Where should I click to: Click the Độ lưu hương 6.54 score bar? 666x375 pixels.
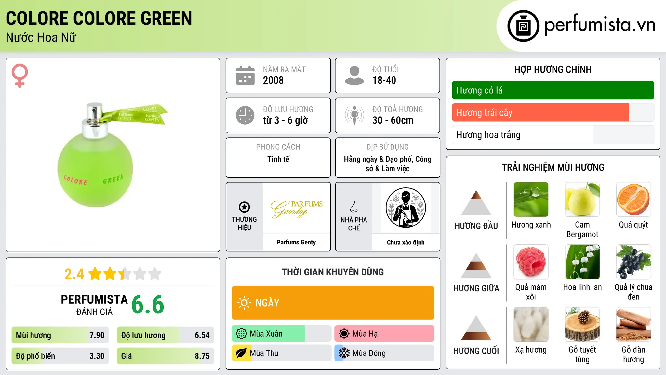[165, 335]
